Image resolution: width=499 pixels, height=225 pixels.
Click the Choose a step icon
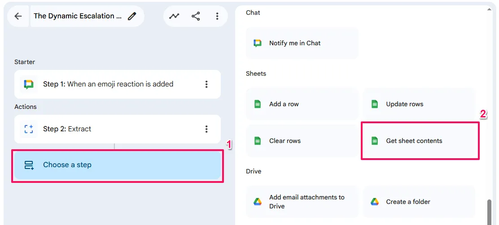click(29, 165)
